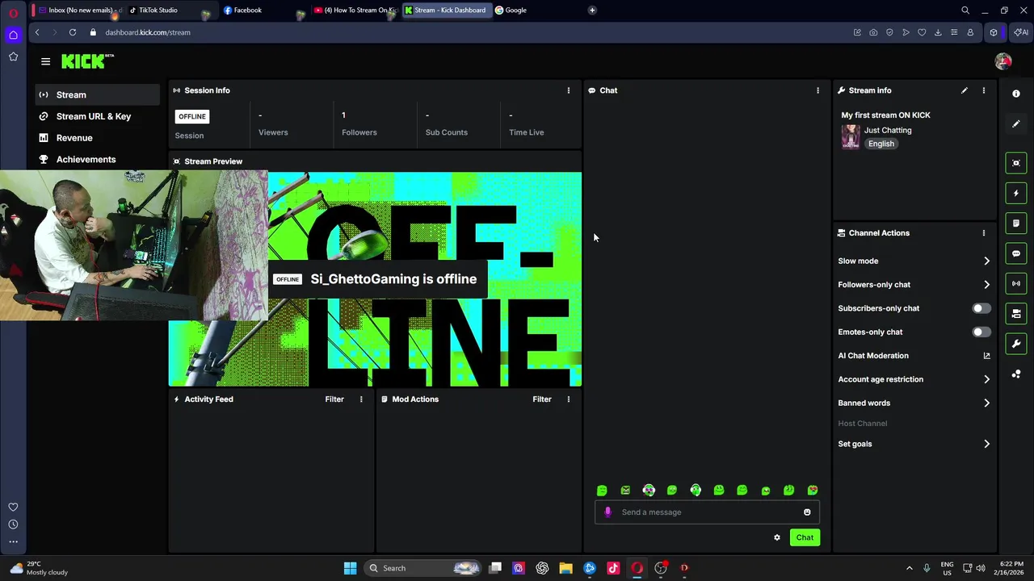Click the taskbar Search box

click(422, 568)
